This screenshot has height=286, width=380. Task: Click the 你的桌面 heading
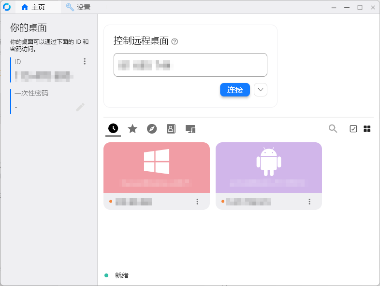coord(29,28)
